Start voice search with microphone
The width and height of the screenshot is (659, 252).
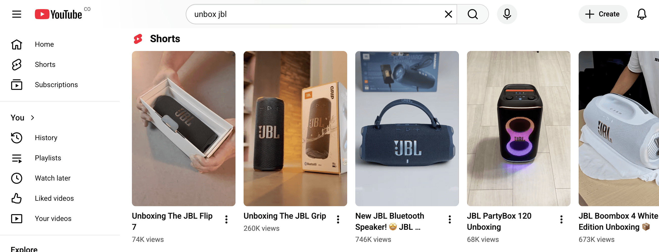[507, 14]
